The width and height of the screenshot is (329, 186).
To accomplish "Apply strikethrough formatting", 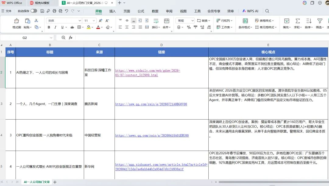I will [72, 27].
